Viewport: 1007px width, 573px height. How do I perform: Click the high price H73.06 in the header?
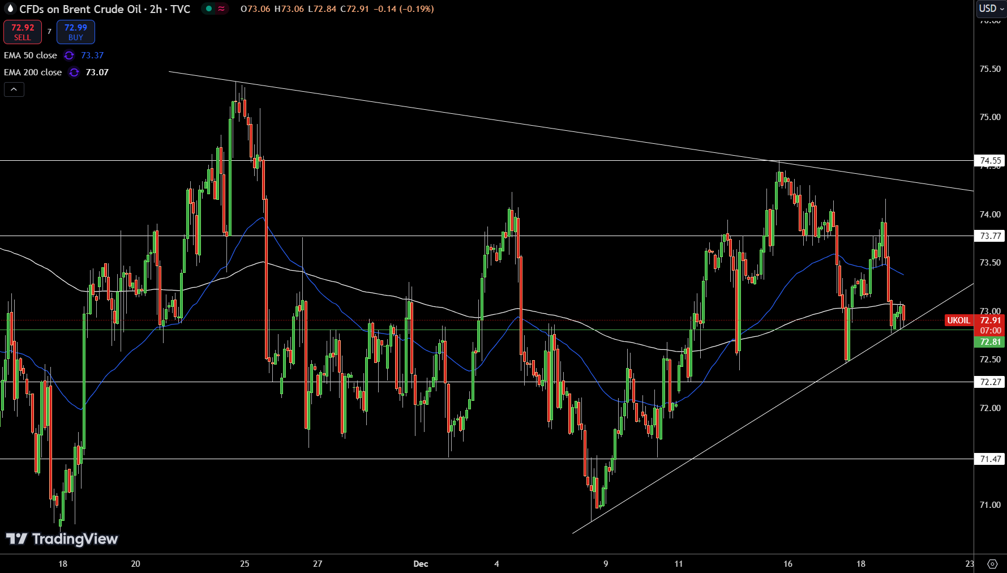coord(289,9)
